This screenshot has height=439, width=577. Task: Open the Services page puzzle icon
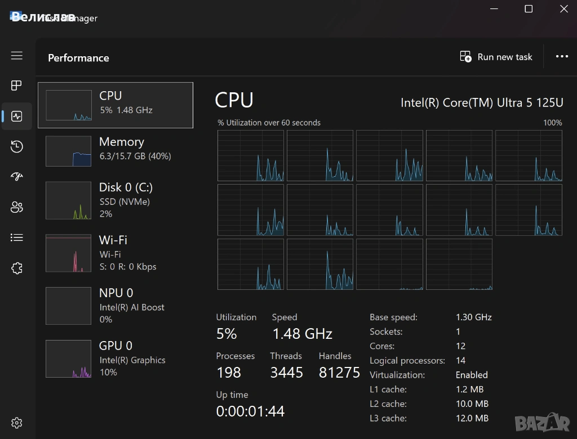pyautogui.click(x=17, y=268)
